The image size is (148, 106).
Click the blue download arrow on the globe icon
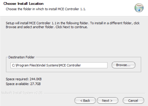coord(139,10)
